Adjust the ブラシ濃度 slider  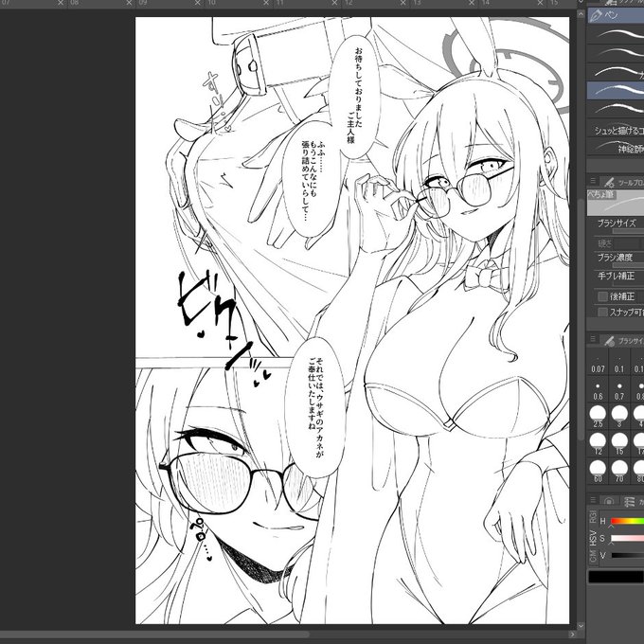pos(628,265)
